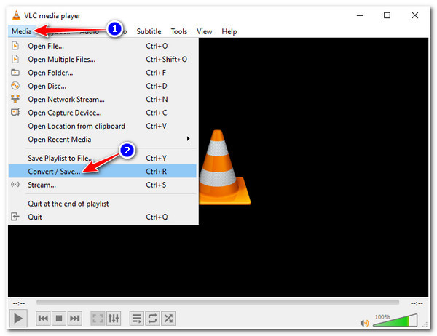This screenshot has height=336, width=437.
Task: Select Open Capture Device... entry
Action: pos(102,113)
